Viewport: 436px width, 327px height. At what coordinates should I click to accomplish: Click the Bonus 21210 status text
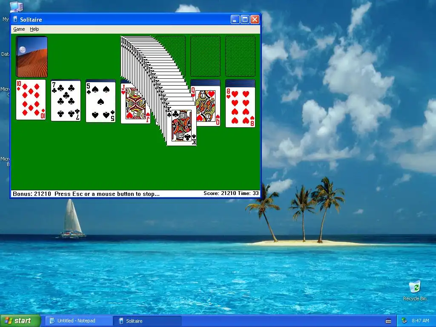click(32, 194)
